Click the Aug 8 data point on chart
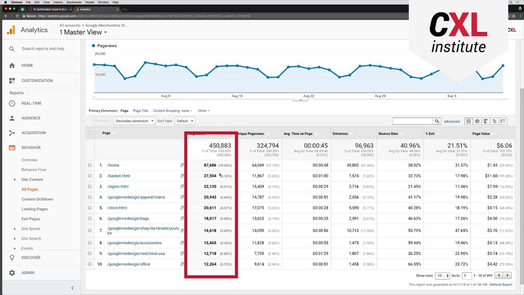 (x=166, y=66)
